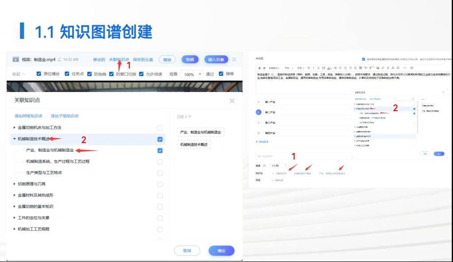Click the search icon in the small knowledge dialog
Screen dimensions: 453x262
point(413,99)
